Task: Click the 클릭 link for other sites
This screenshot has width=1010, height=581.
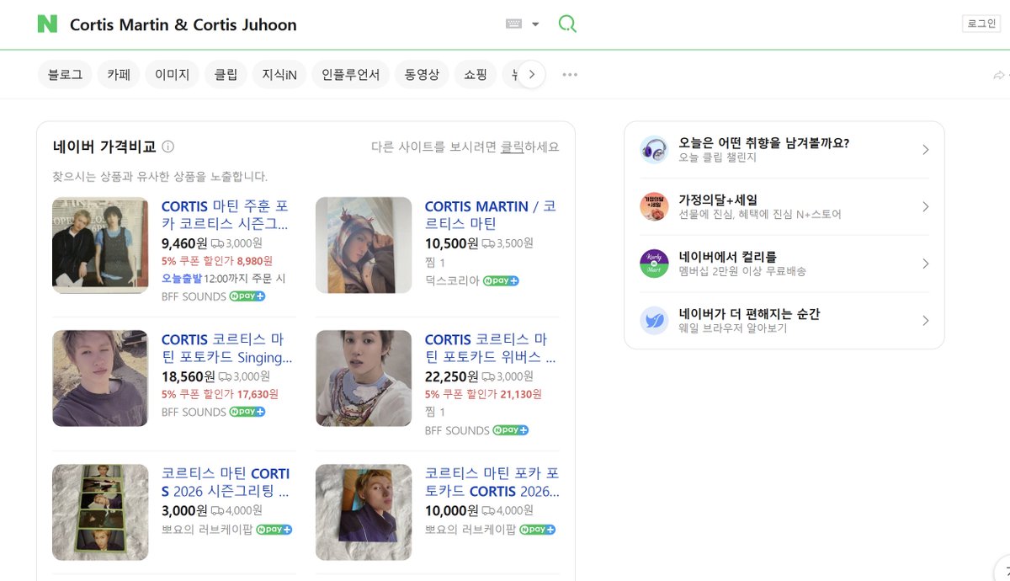Action: [x=512, y=147]
